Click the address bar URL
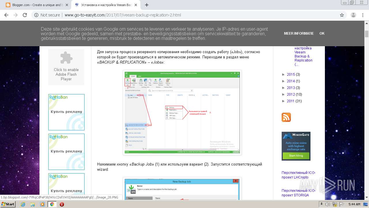The height and width of the screenshot is (208, 369). point(123,15)
